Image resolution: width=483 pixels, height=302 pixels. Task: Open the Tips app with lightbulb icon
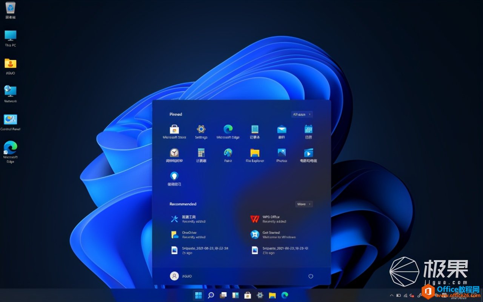(174, 178)
